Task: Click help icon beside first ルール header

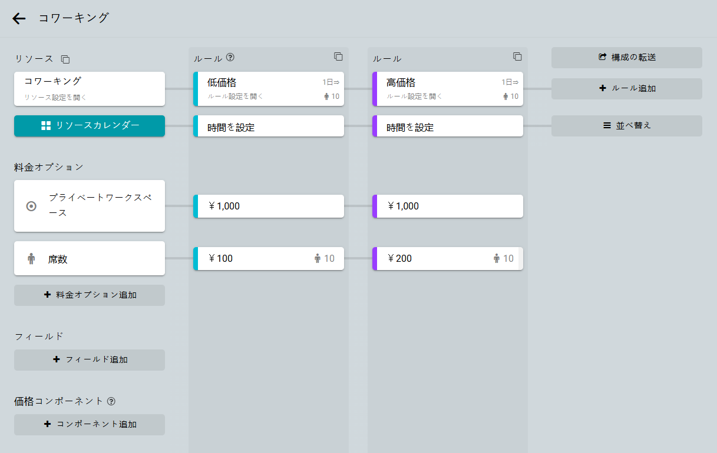Action: 230,58
